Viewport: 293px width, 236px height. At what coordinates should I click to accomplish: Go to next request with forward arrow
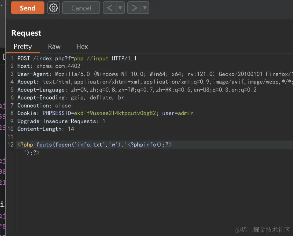(x=134, y=8)
